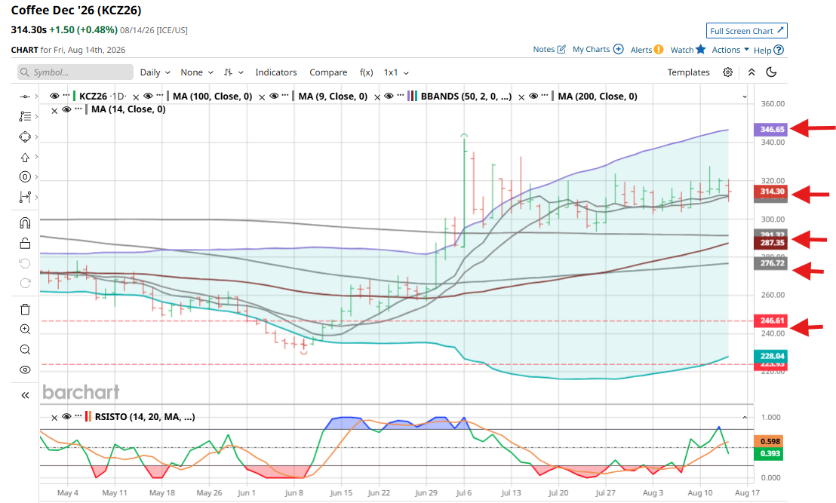This screenshot has height=503, width=836.
Task: Open chart settings gear
Action: pos(728,72)
